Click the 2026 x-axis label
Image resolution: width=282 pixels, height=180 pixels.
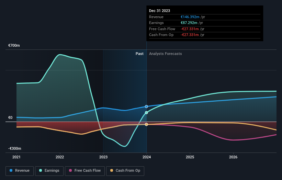tap(233, 157)
